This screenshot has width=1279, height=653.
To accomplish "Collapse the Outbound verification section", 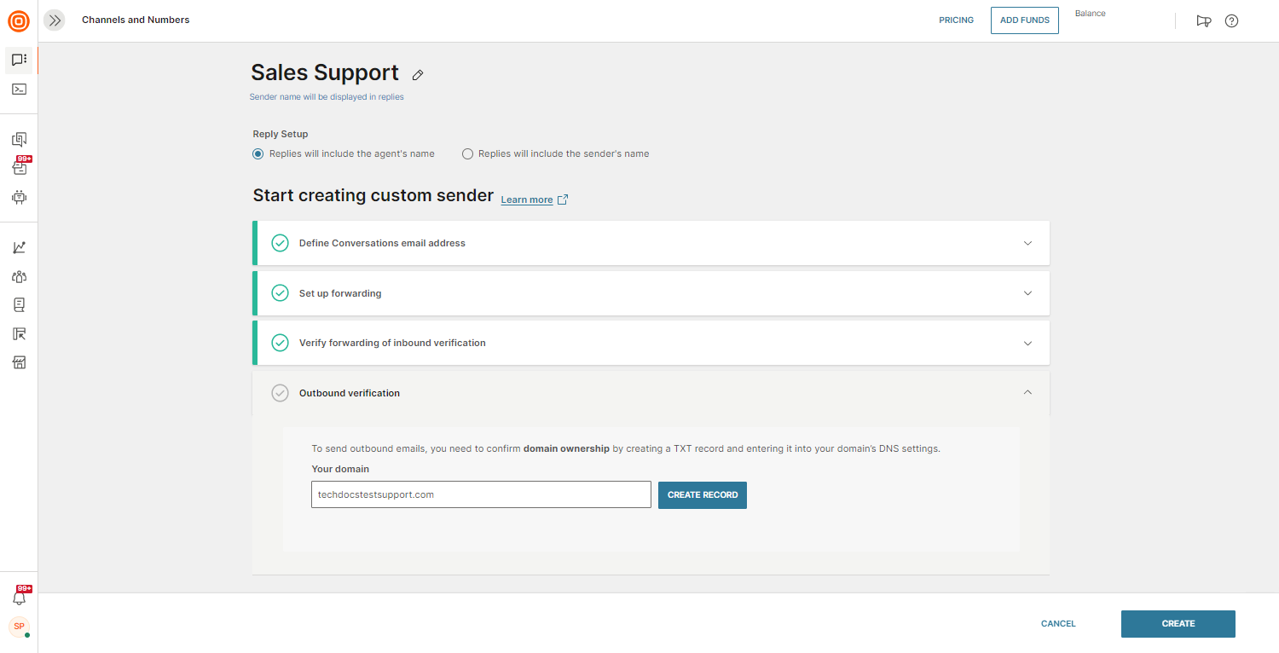I will 1027,393.
